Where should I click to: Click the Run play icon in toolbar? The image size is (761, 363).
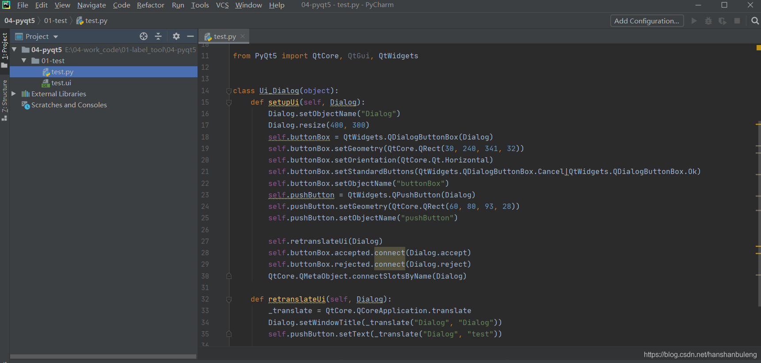[x=694, y=21]
